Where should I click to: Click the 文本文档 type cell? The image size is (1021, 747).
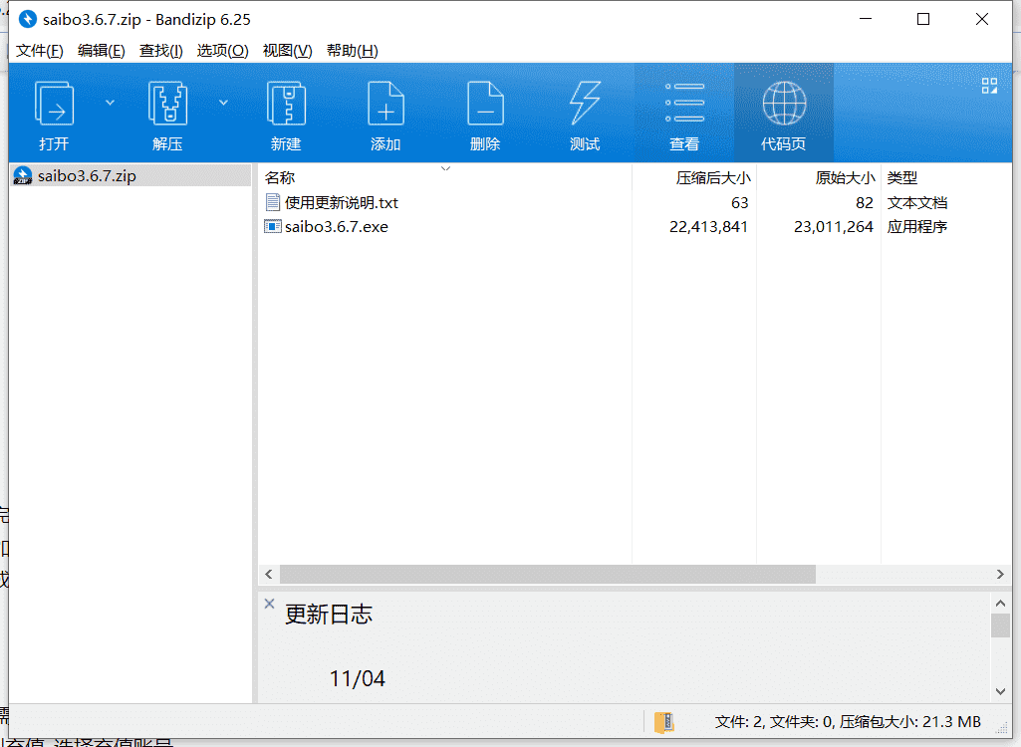pos(916,202)
